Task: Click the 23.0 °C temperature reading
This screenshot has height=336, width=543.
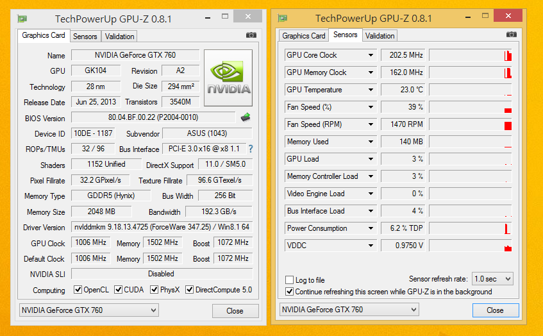Action: [x=403, y=90]
